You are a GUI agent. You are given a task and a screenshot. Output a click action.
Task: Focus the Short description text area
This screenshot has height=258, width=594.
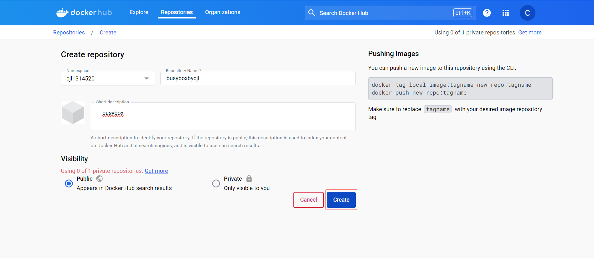tap(223, 116)
